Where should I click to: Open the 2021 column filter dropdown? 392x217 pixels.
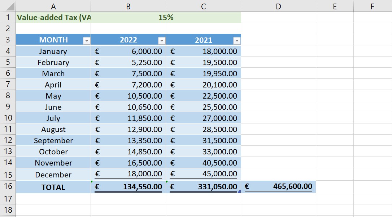tap(237, 41)
